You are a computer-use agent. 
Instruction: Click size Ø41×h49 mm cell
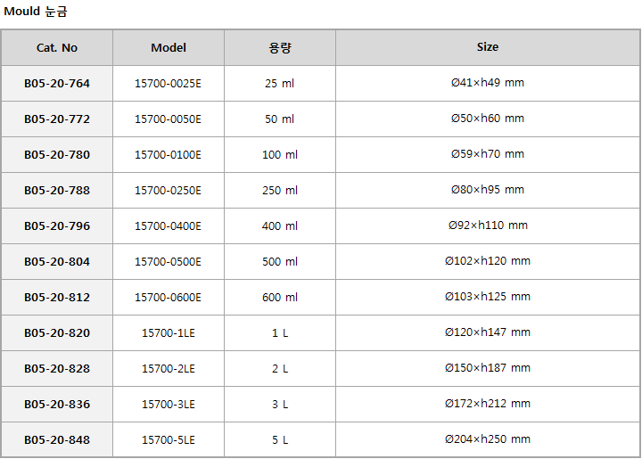488,84
